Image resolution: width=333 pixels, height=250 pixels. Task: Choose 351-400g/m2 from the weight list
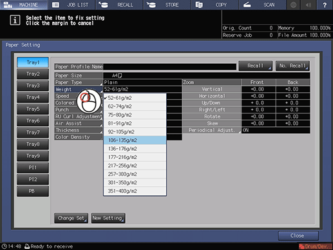[135, 191]
